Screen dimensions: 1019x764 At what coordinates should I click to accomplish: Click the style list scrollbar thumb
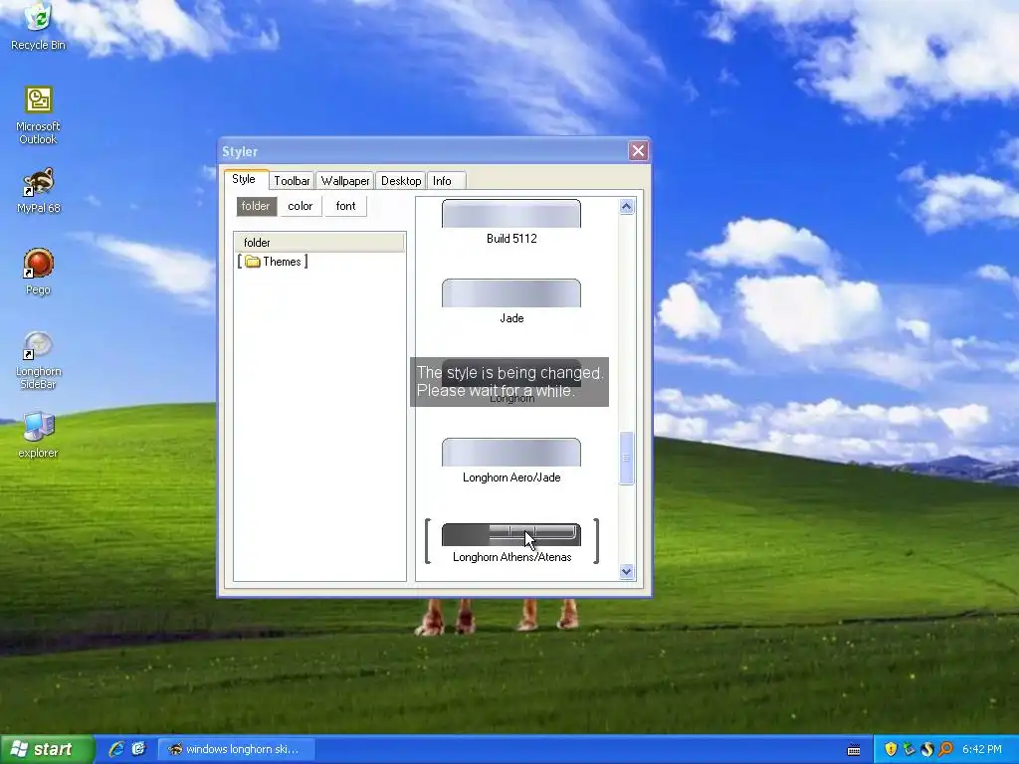[x=627, y=458]
